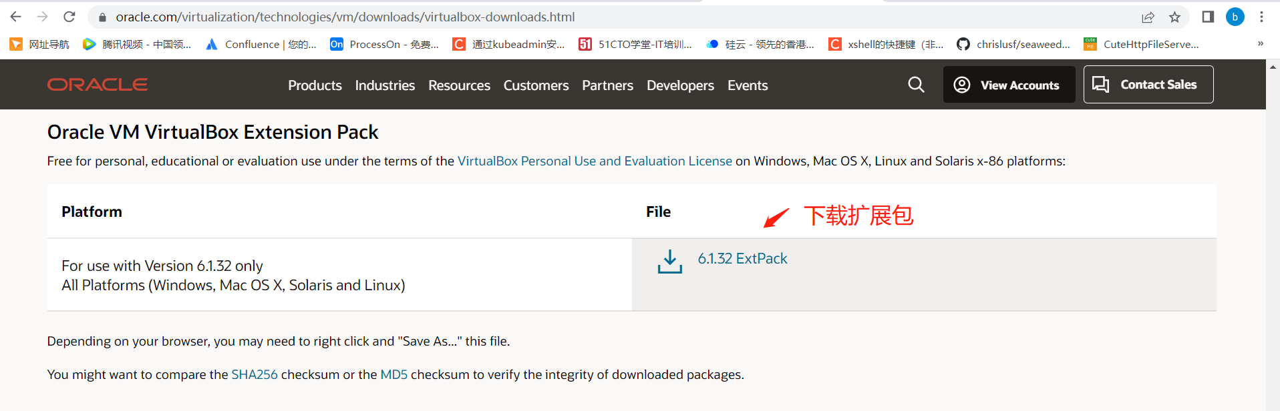
Task: Open the Industries navigation menu
Action: [385, 85]
